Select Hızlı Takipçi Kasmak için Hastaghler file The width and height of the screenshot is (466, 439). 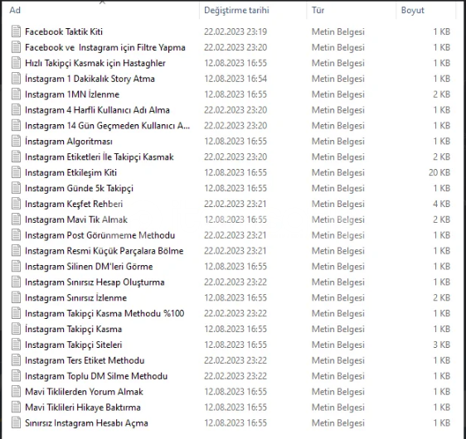pyautogui.click(x=95, y=63)
